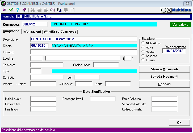Click the cyan 'CONTRATTO SOLVAY 2012' header text
This screenshot has width=193, height=133.
click(69, 24)
